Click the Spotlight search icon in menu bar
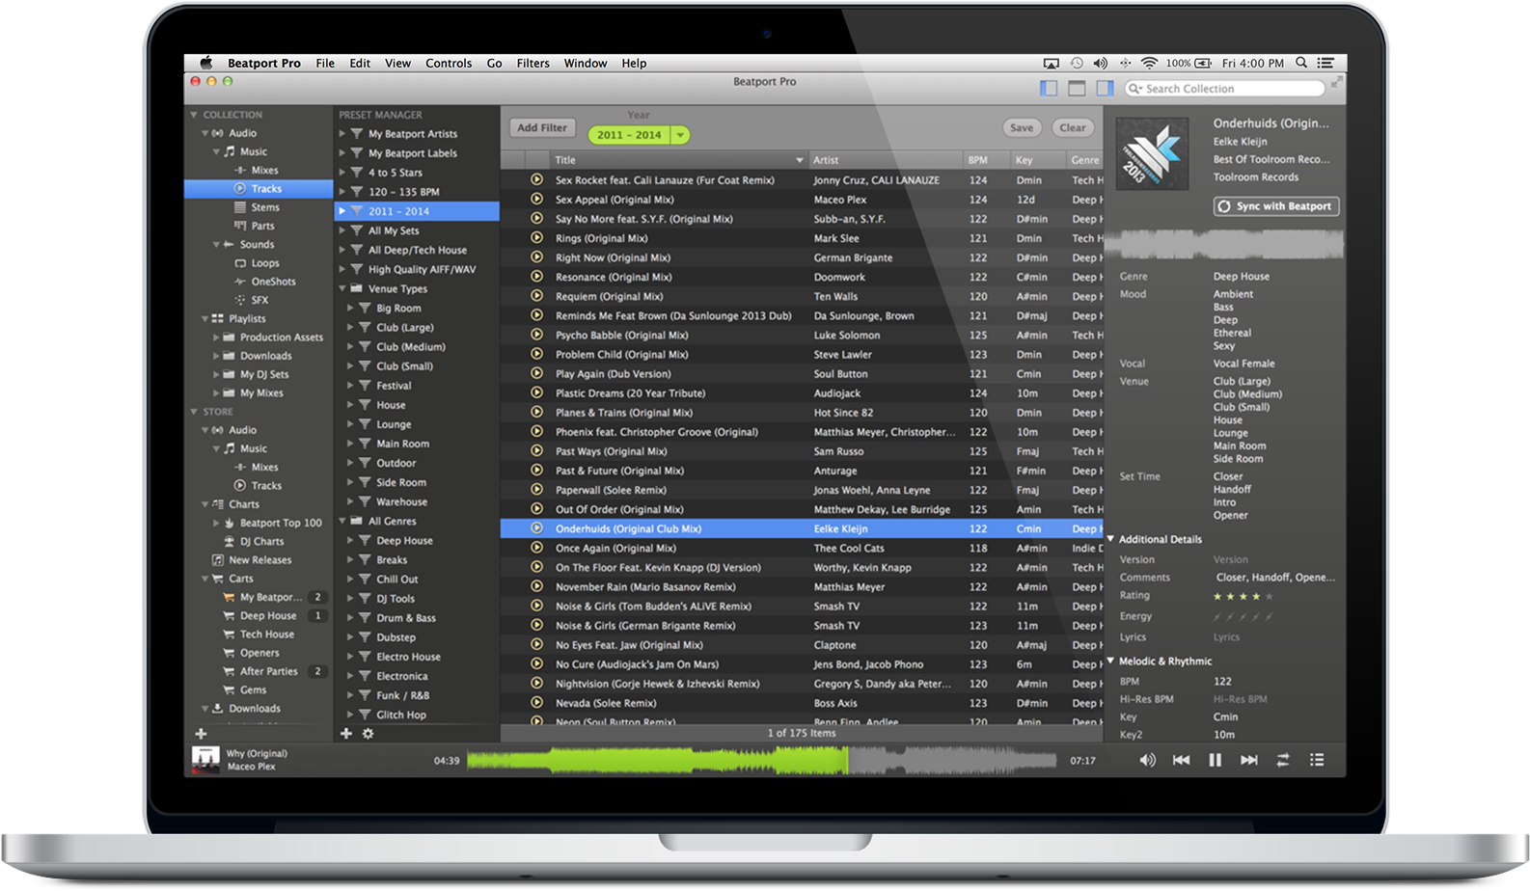The height and width of the screenshot is (891, 1530). click(1301, 63)
